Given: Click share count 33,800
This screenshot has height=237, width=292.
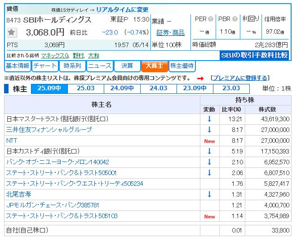Looking at the screenshot, I should coord(281,230).
